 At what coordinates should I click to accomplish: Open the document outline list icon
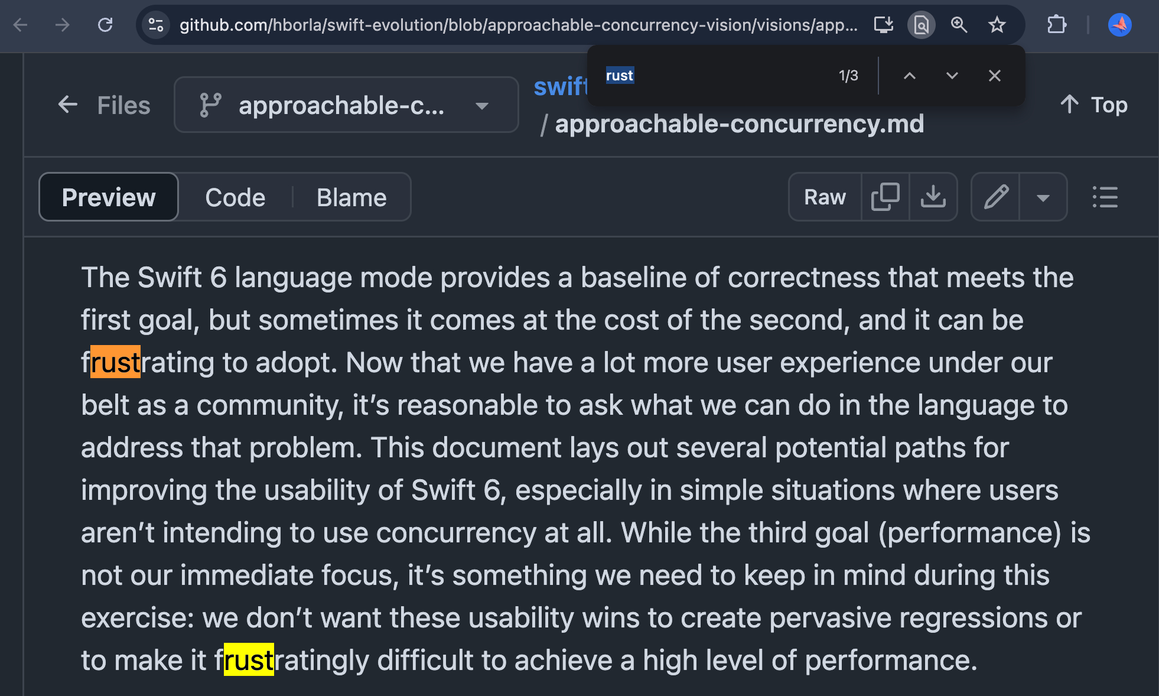[x=1105, y=197]
